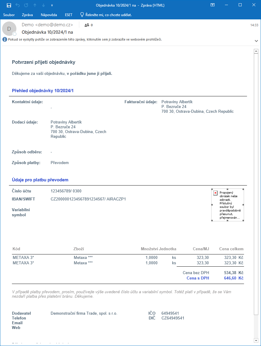
Task: Click 'Zboží' column header
Action: [79, 249]
